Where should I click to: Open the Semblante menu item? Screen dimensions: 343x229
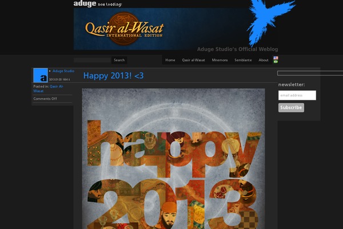click(x=243, y=60)
